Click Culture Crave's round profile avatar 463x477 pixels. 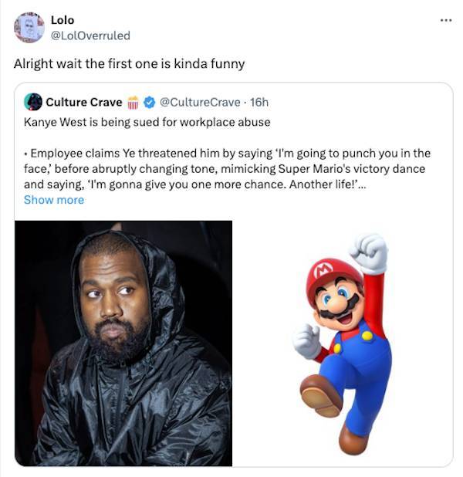[x=33, y=102]
